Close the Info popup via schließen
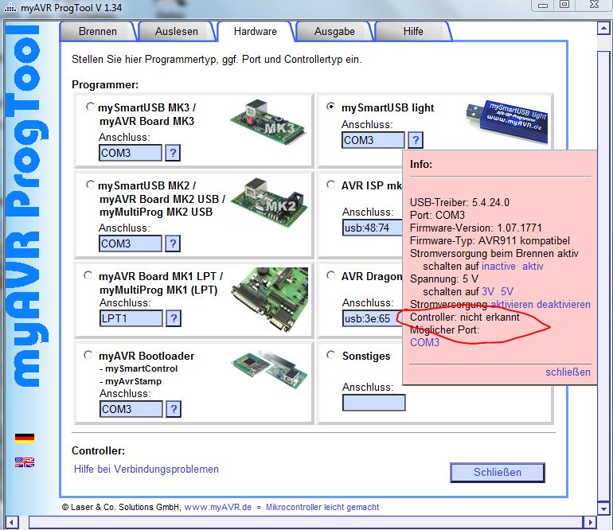Image resolution: width=613 pixels, height=530 pixels. click(x=568, y=372)
